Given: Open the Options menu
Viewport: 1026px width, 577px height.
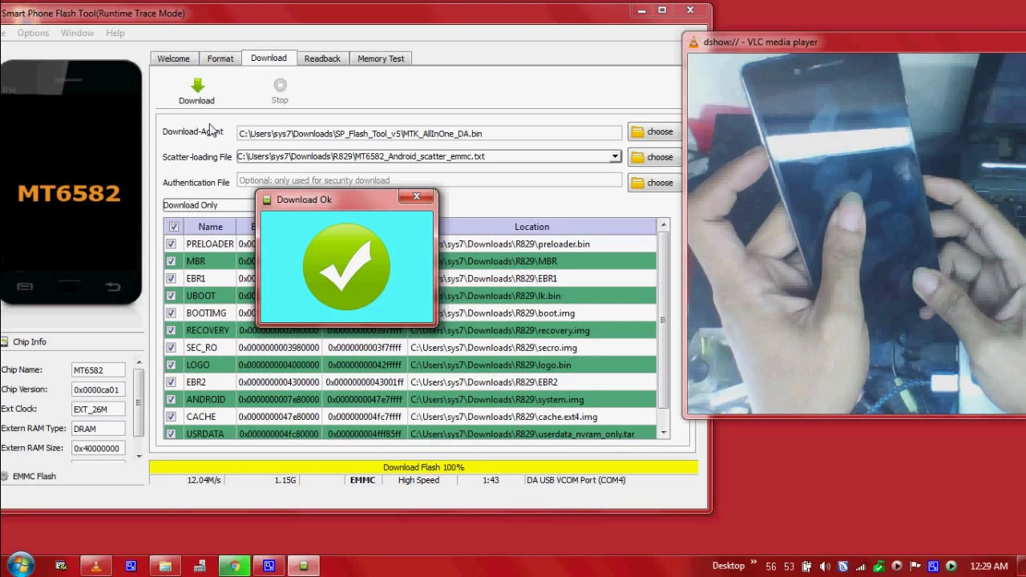Looking at the screenshot, I should point(33,33).
